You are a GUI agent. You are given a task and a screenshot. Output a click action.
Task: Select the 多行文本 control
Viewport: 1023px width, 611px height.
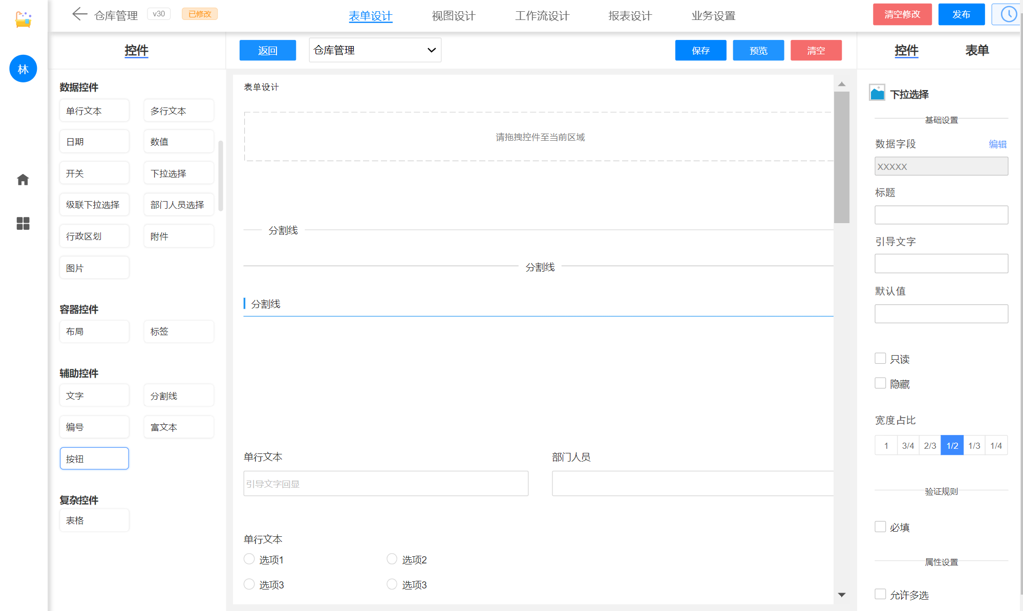179,111
